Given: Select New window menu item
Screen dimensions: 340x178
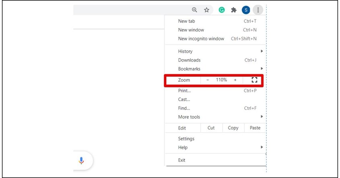Looking at the screenshot, I should coord(216,30).
